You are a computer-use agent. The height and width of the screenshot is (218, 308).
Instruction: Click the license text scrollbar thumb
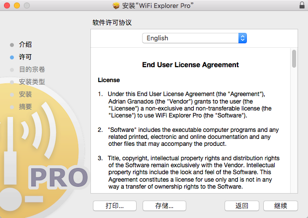(x=294, y=59)
